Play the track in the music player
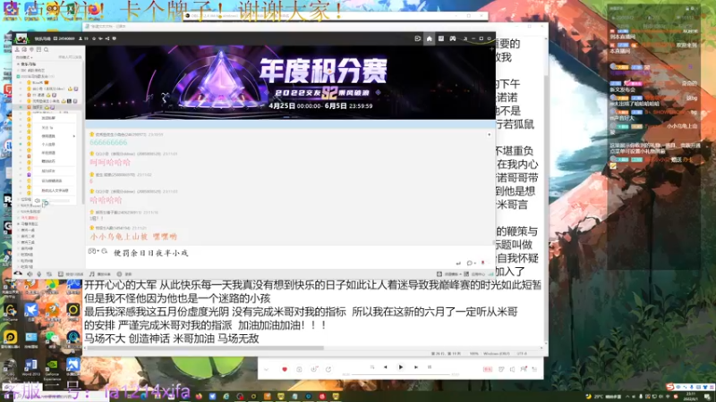Screen dimensions: 716x402 tap(400, 367)
